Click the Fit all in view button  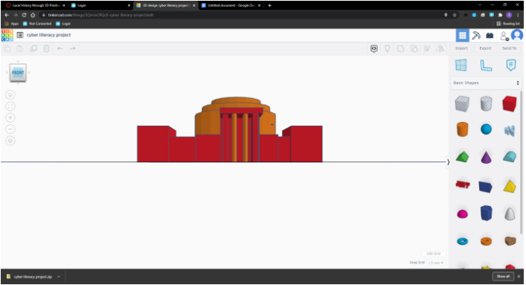tap(10, 107)
